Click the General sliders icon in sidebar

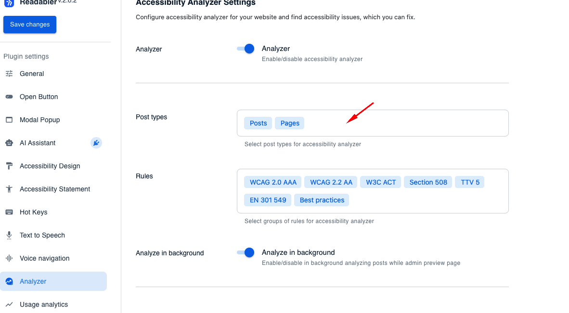click(9, 74)
